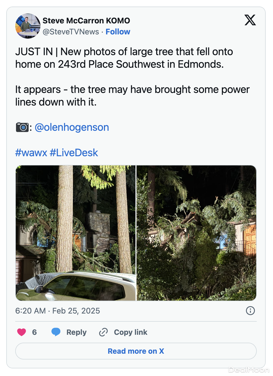Click the like count number 6

click(34, 332)
